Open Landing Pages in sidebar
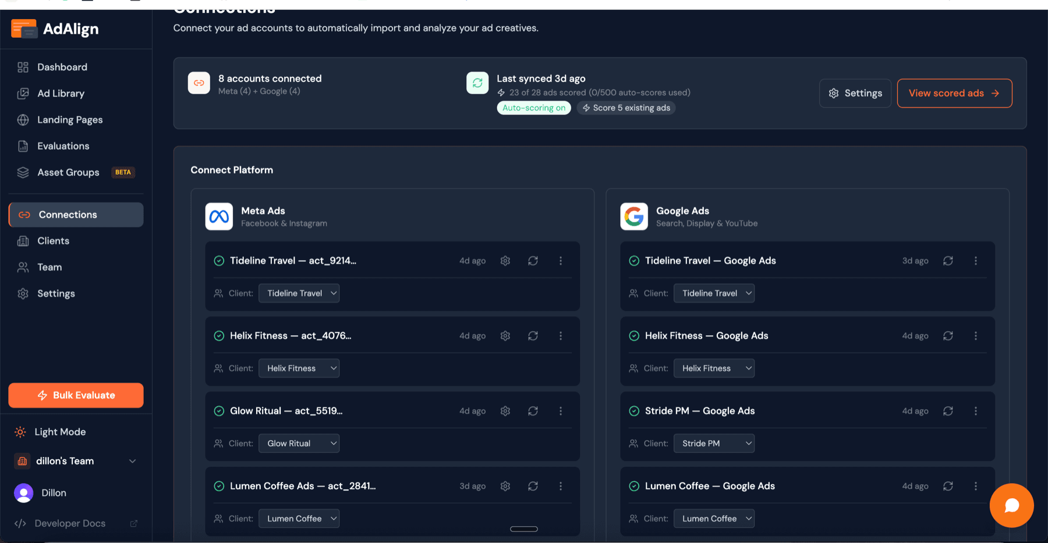Screen dimensions: 1048x543 click(x=76, y=119)
